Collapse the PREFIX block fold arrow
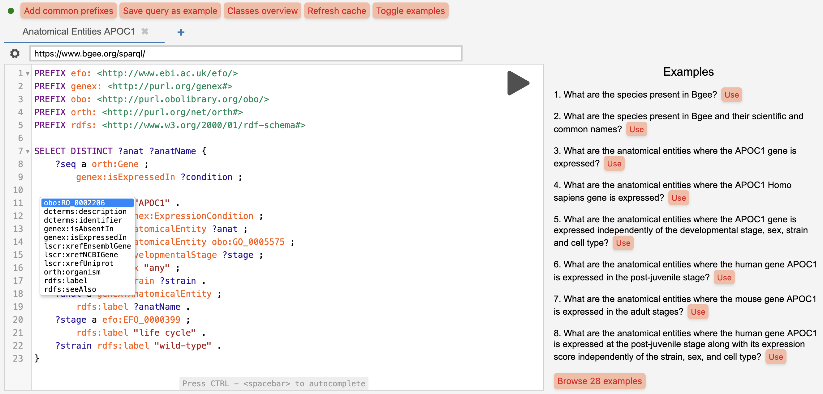This screenshot has height=394, width=823. 28,74
